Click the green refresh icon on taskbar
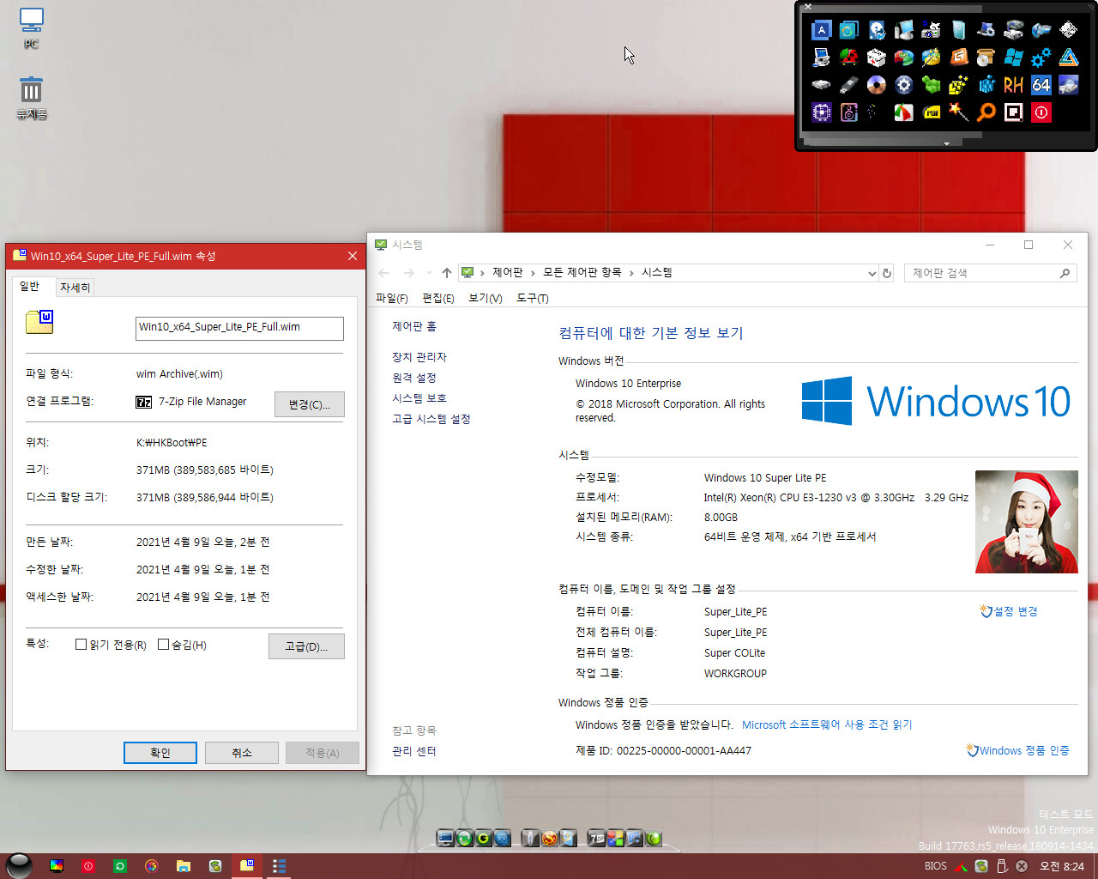The width and height of the screenshot is (1098, 879). [x=119, y=866]
